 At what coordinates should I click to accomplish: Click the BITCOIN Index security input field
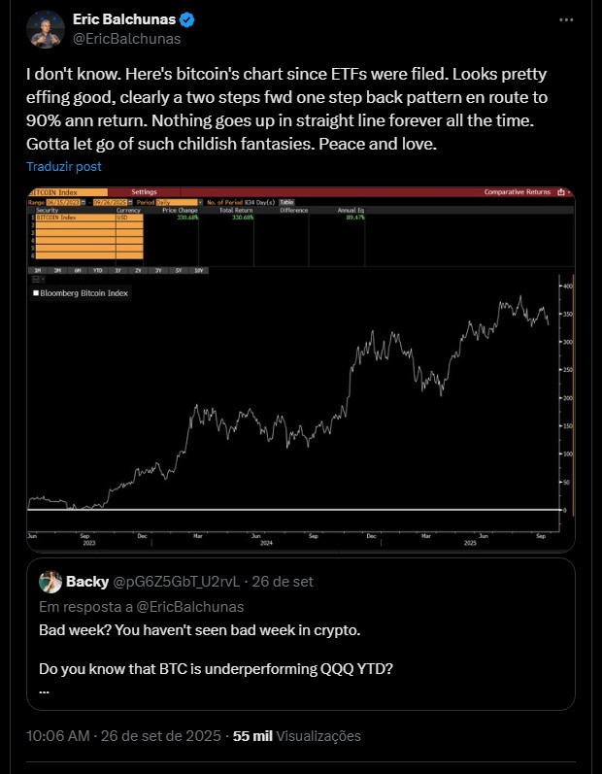pos(76,218)
